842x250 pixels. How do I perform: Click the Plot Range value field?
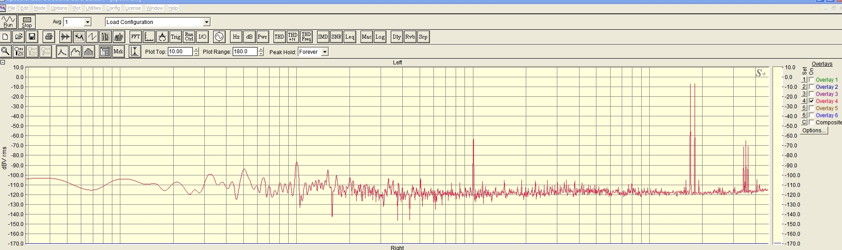(245, 52)
